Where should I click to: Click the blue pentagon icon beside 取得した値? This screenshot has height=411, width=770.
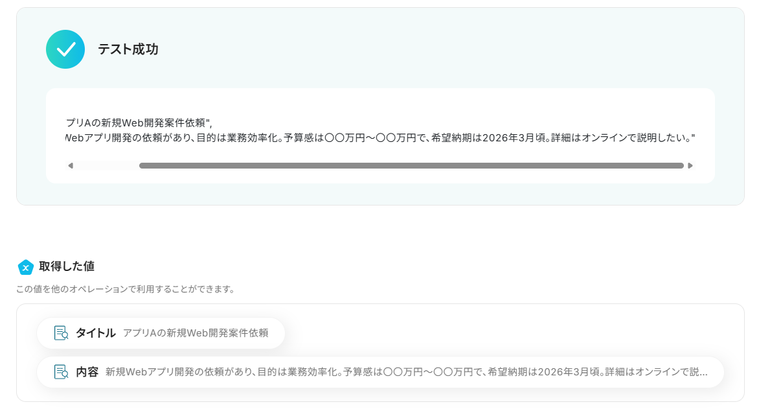25,267
